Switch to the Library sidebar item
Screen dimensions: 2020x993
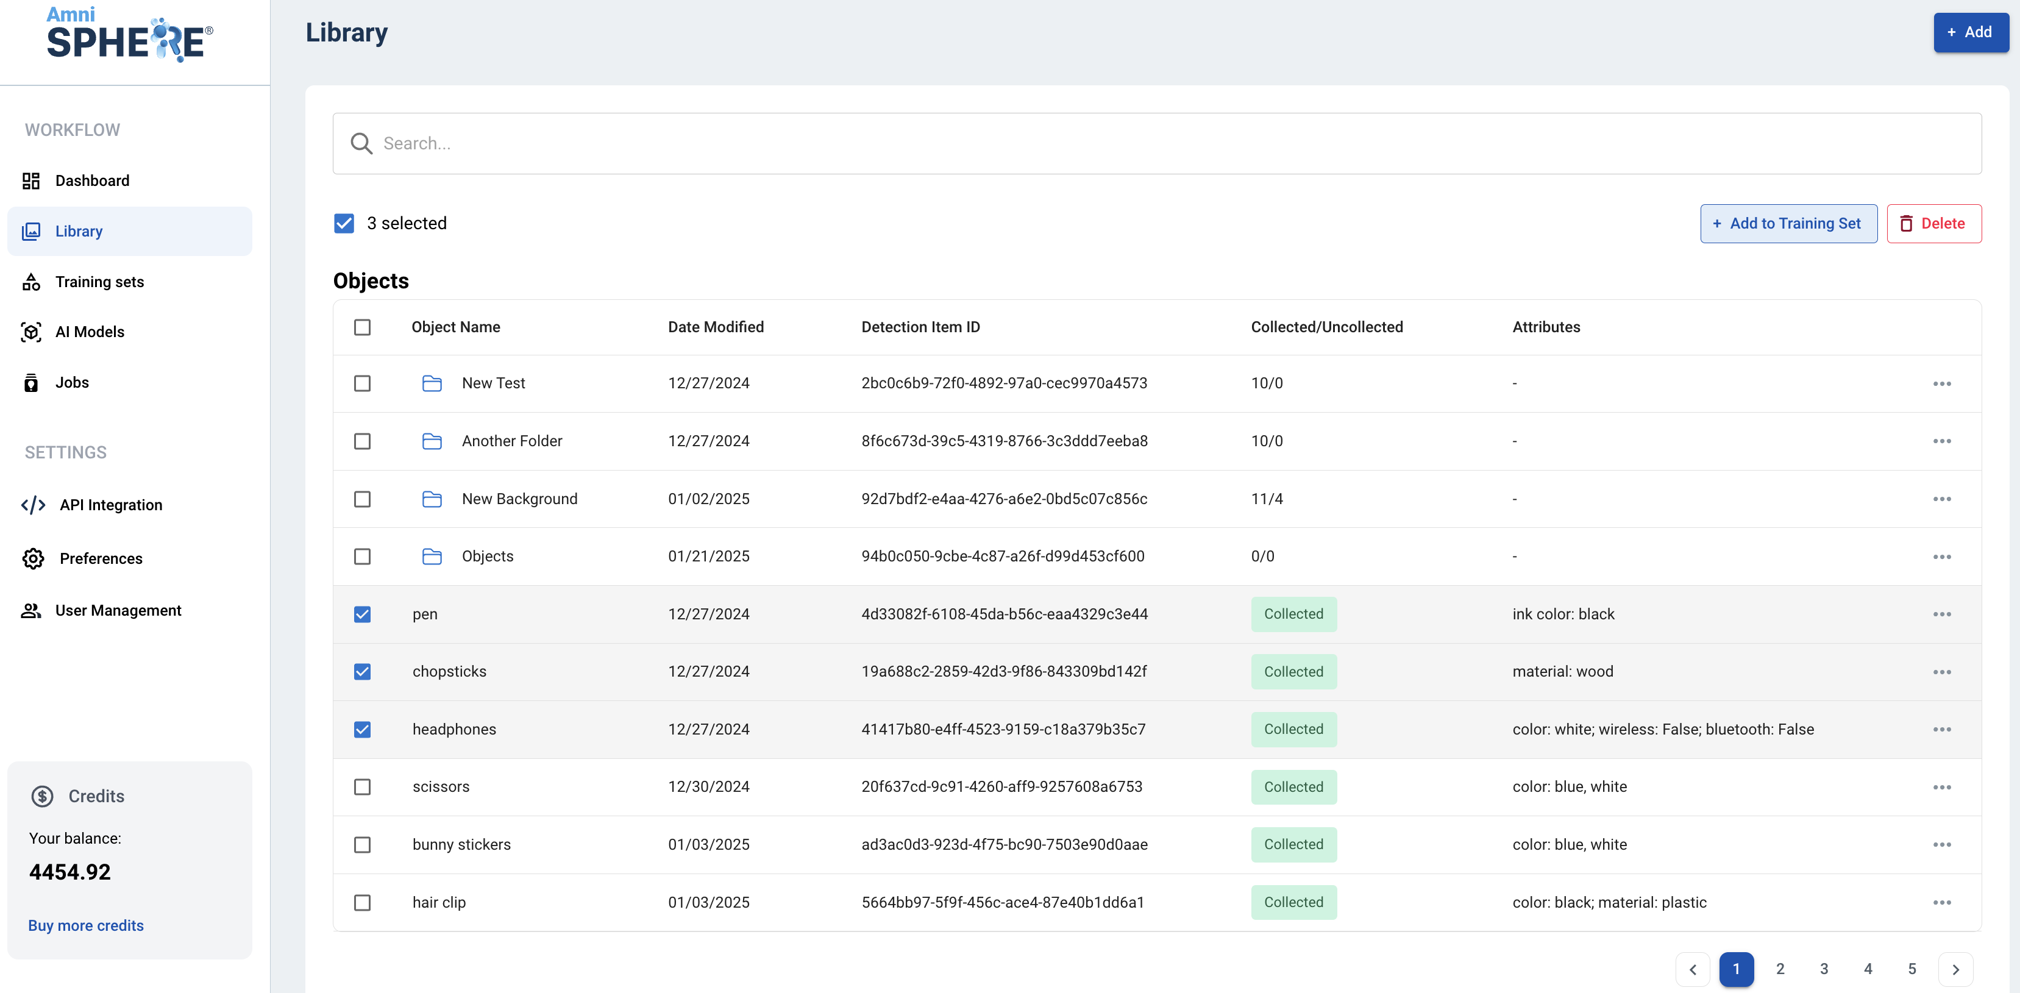tap(79, 232)
